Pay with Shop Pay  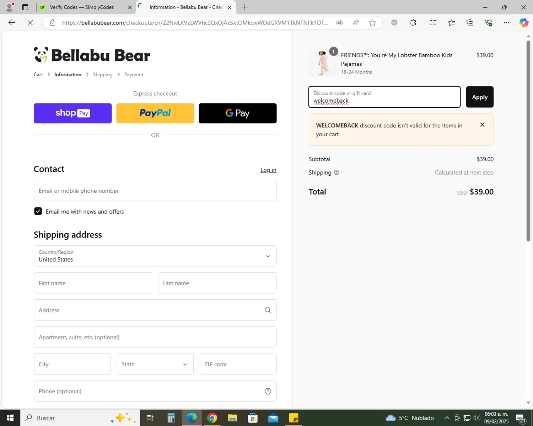pos(73,113)
